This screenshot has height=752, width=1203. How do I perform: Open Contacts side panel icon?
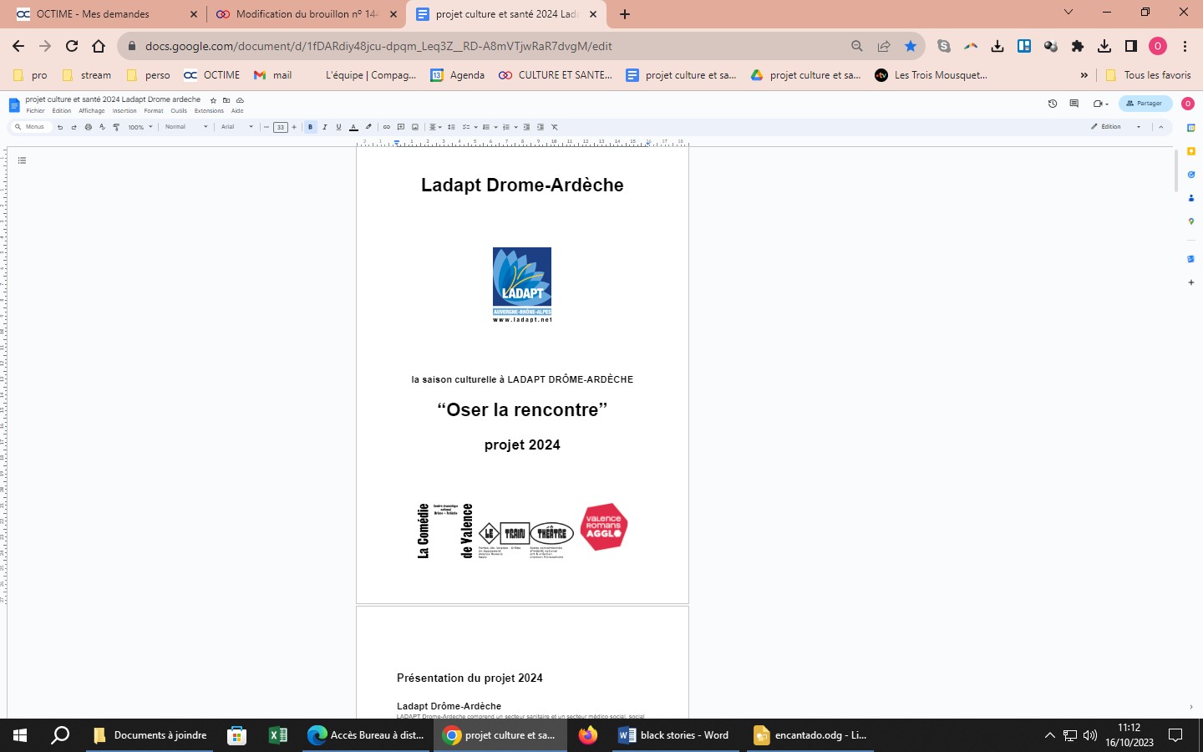(x=1191, y=198)
